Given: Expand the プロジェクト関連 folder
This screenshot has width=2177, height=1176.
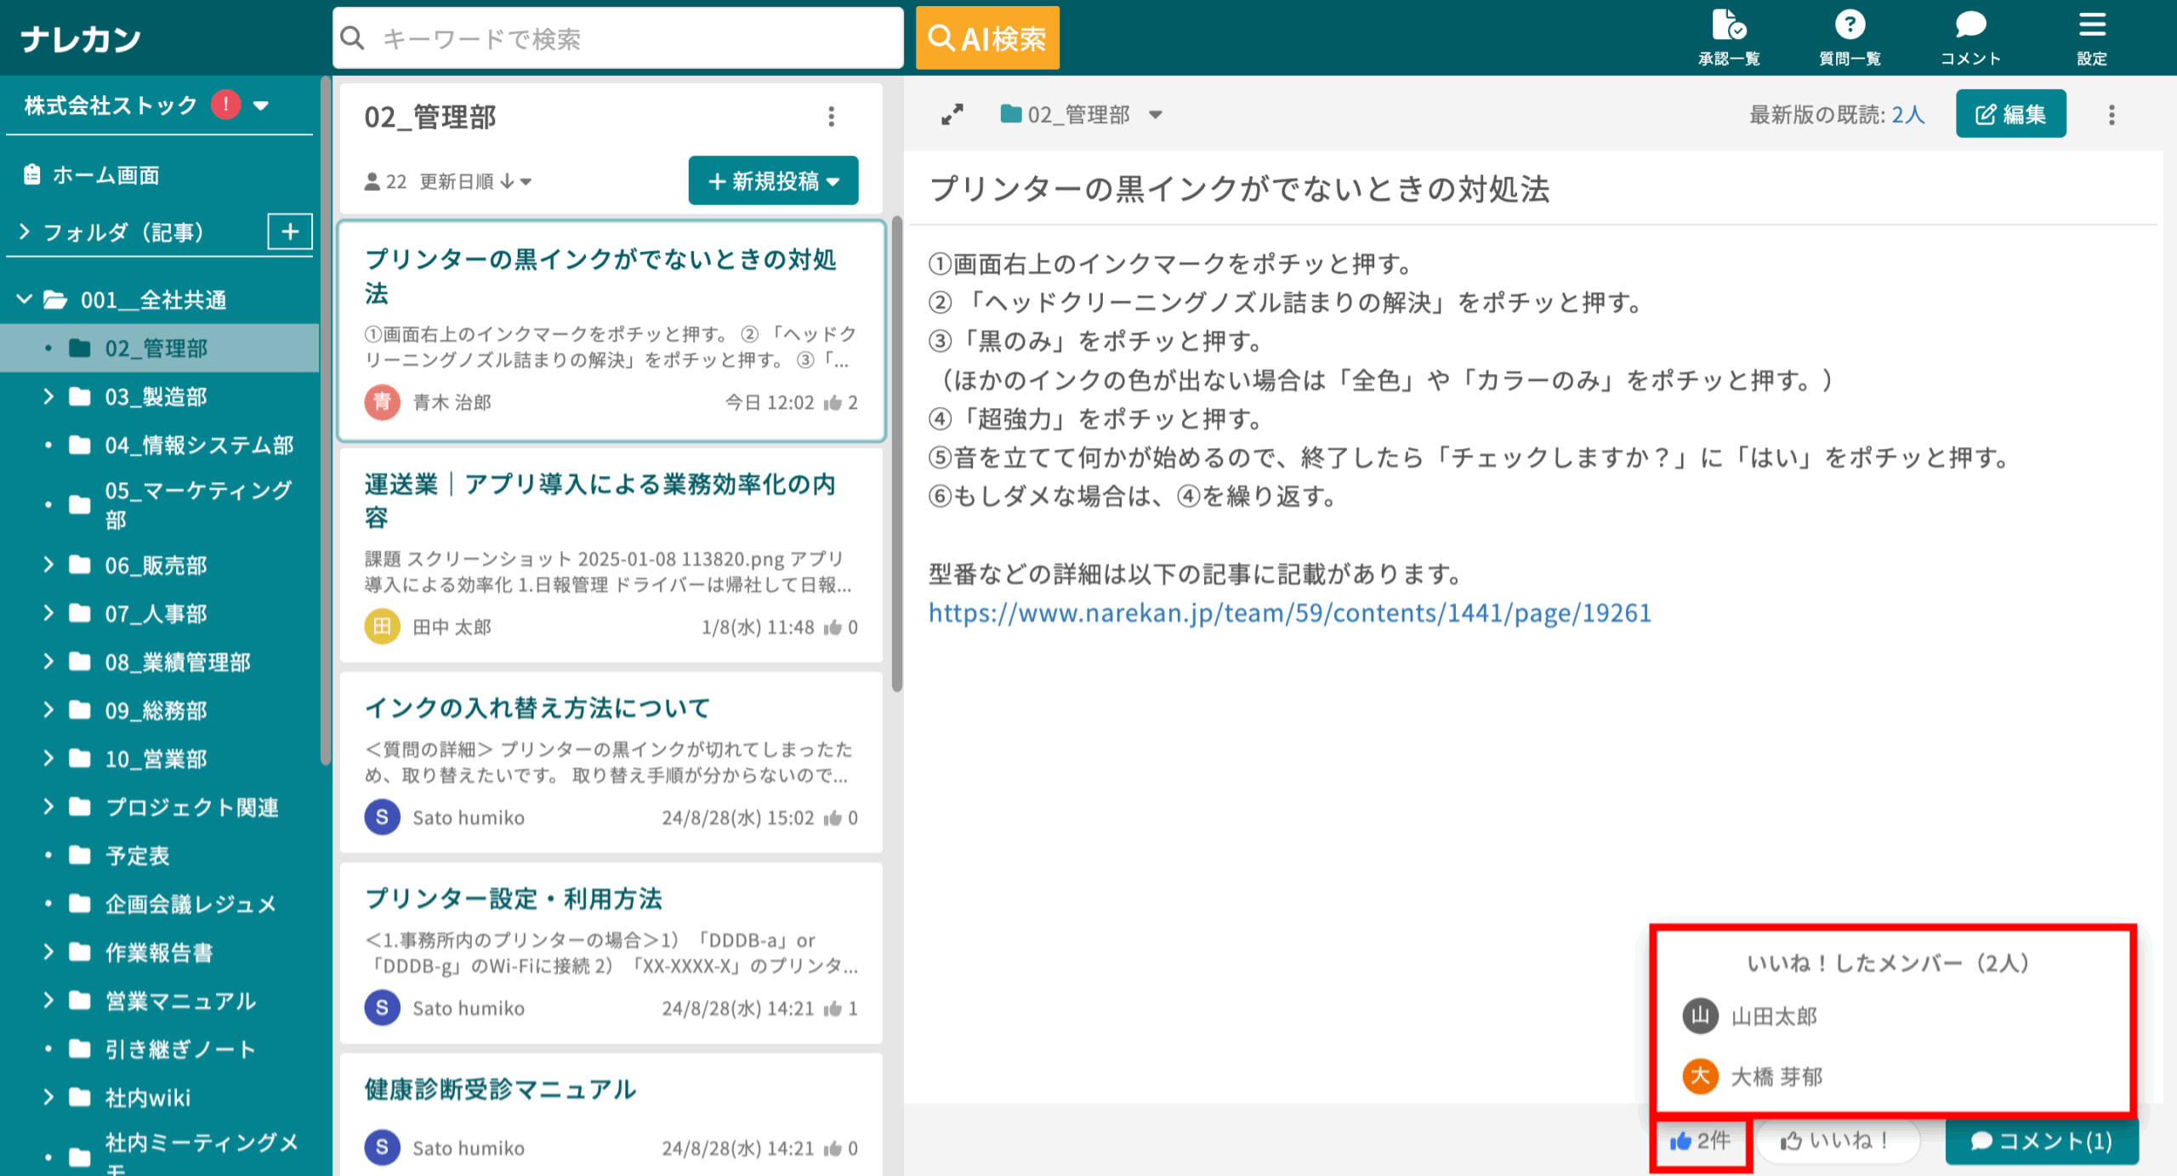Looking at the screenshot, I should [x=48, y=806].
